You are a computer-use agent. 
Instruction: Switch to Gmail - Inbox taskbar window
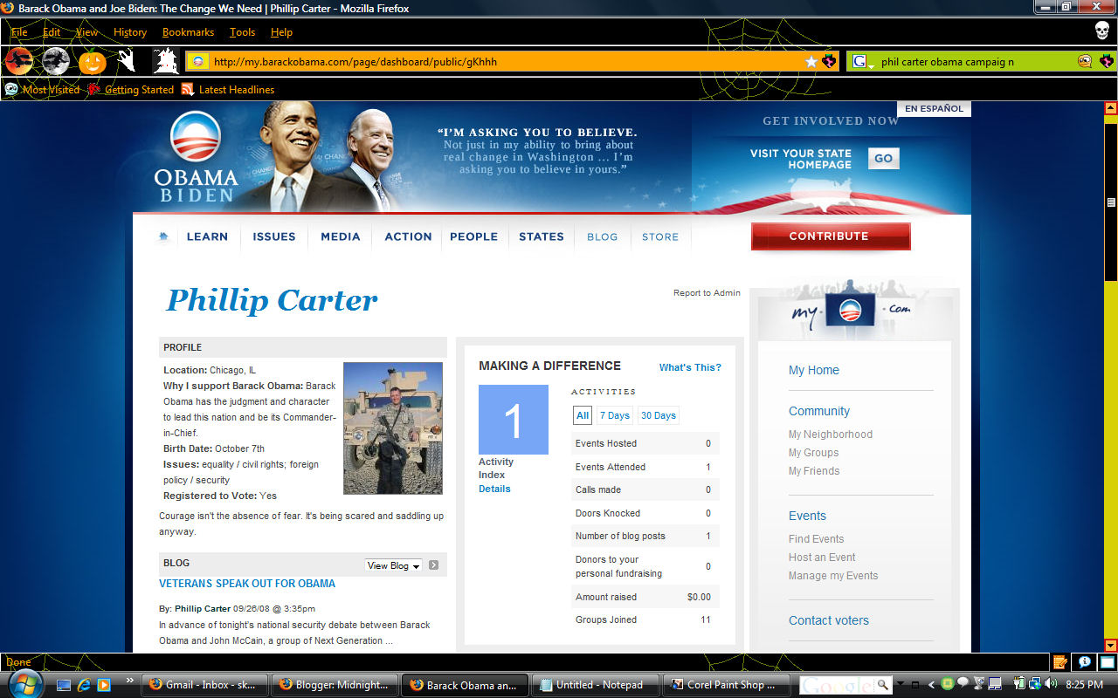[x=204, y=685]
